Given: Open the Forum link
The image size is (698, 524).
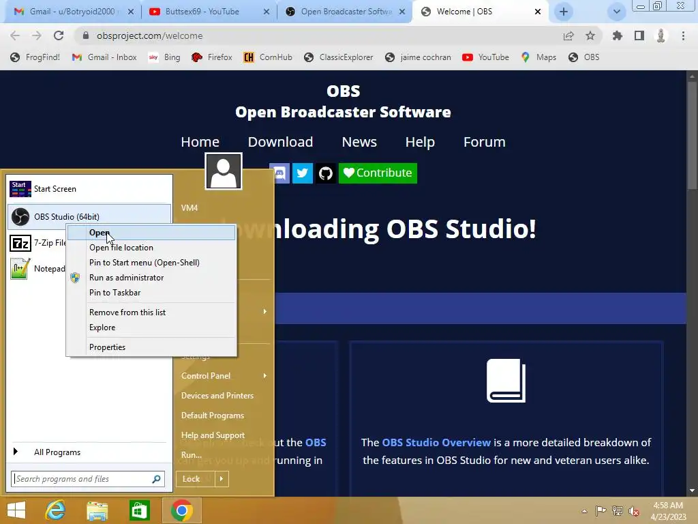Looking at the screenshot, I should (485, 142).
